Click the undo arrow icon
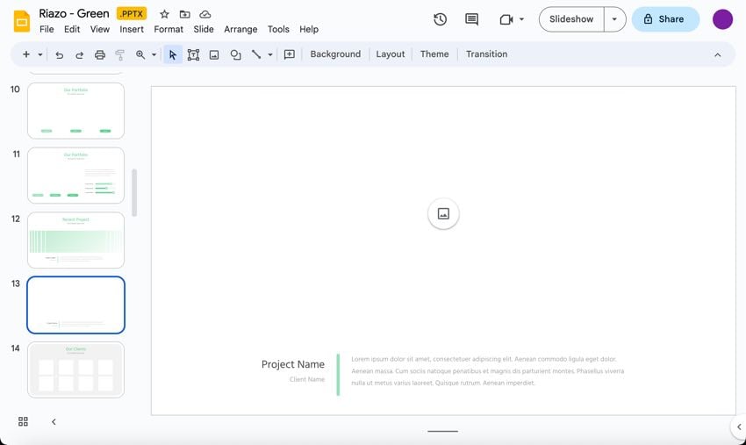746x445 pixels. pyautogui.click(x=59, y=54)
